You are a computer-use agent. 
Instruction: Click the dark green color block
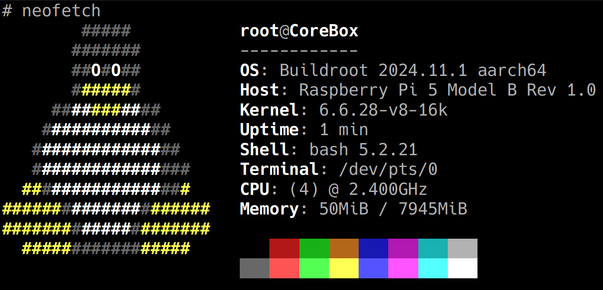coord(314,248)
